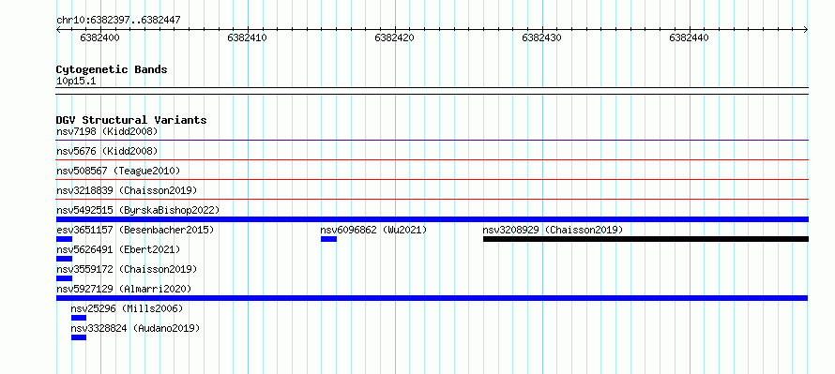Click the blue nsv5626491 feature glyph
The width and height of the screenshot is (835, 374).
pyautogui.click(x=64, y=259)
